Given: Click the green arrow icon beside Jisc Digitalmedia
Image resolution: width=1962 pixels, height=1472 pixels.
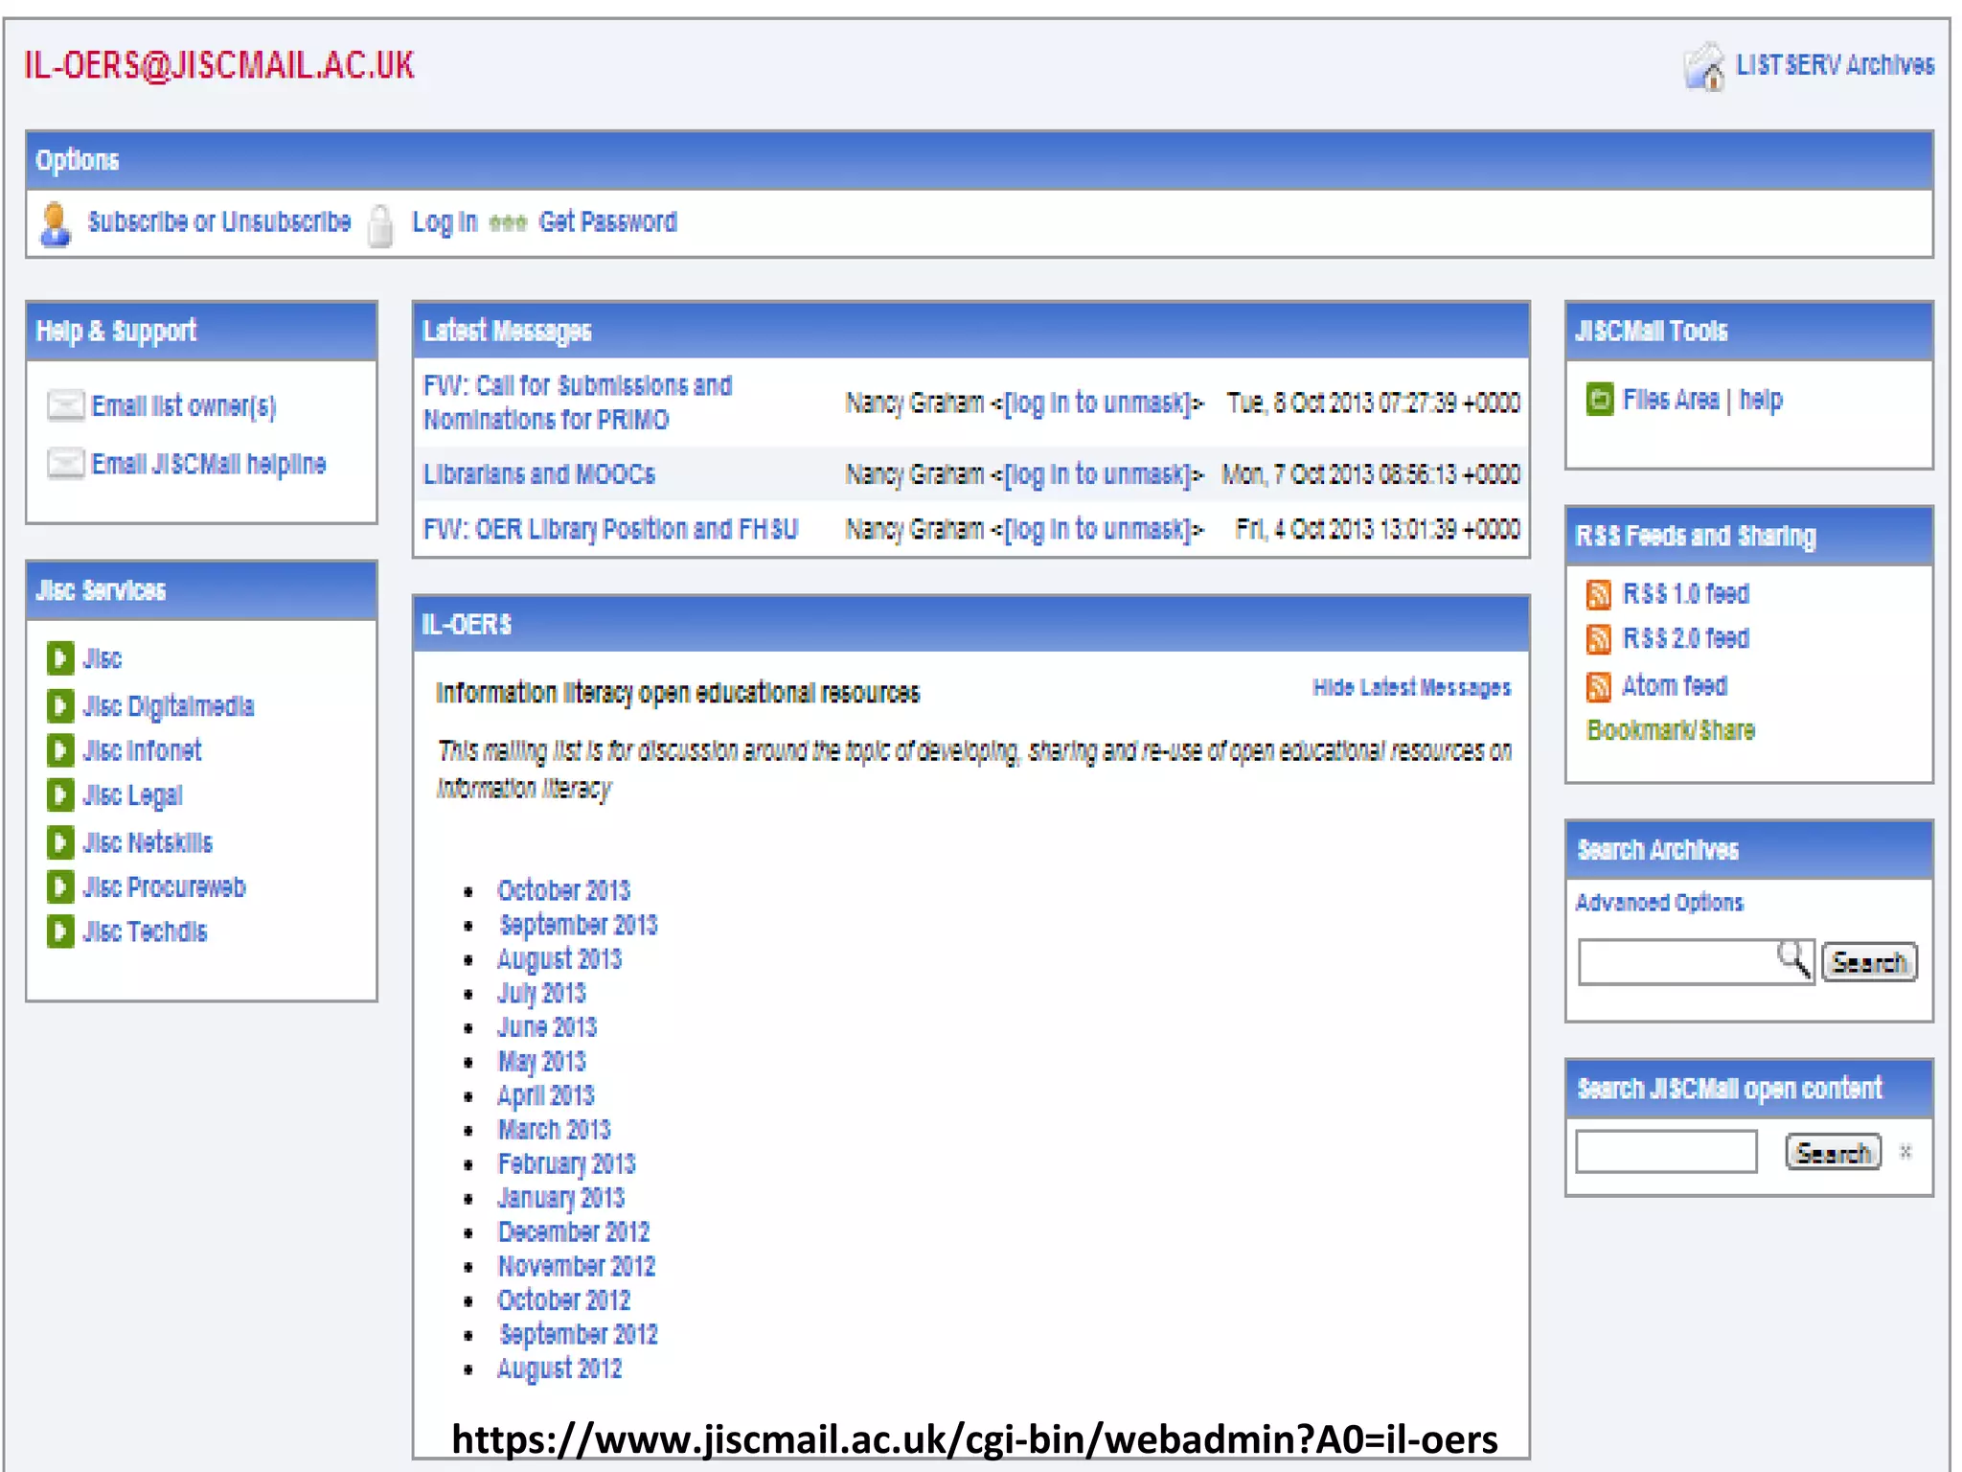Looking at the screenshot, I should coord(59,706).
